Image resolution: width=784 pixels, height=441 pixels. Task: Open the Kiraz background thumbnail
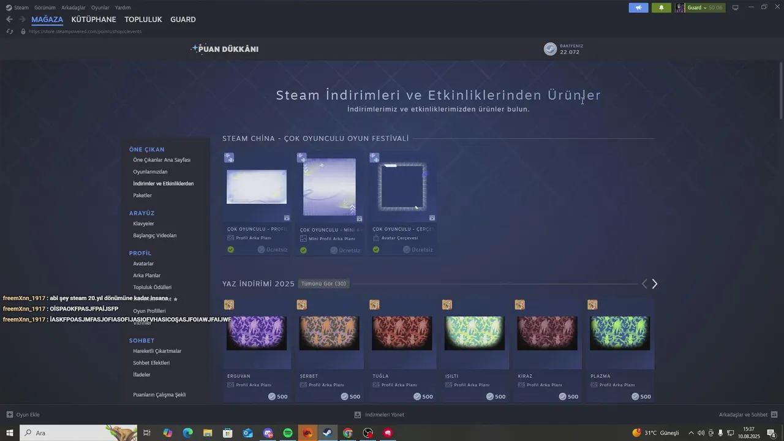click(x=548, y=333)
